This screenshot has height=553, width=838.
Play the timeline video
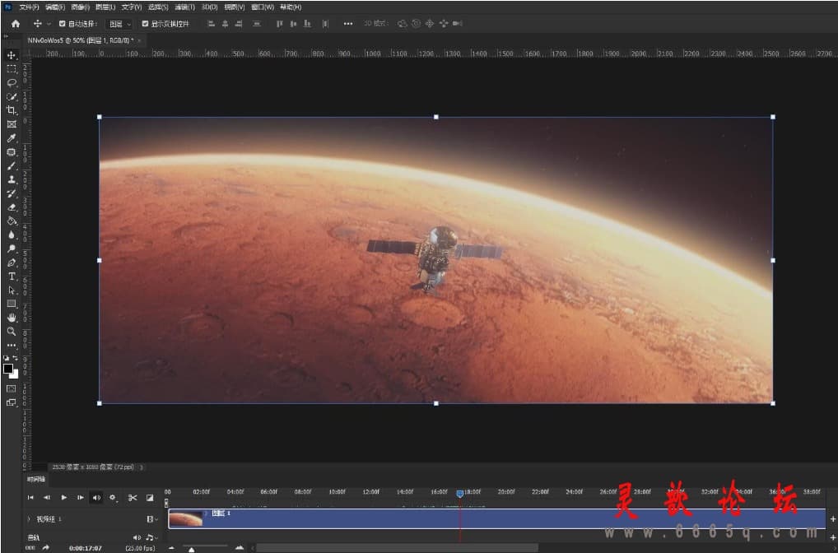pyautogui.click(x=63, y=497)
